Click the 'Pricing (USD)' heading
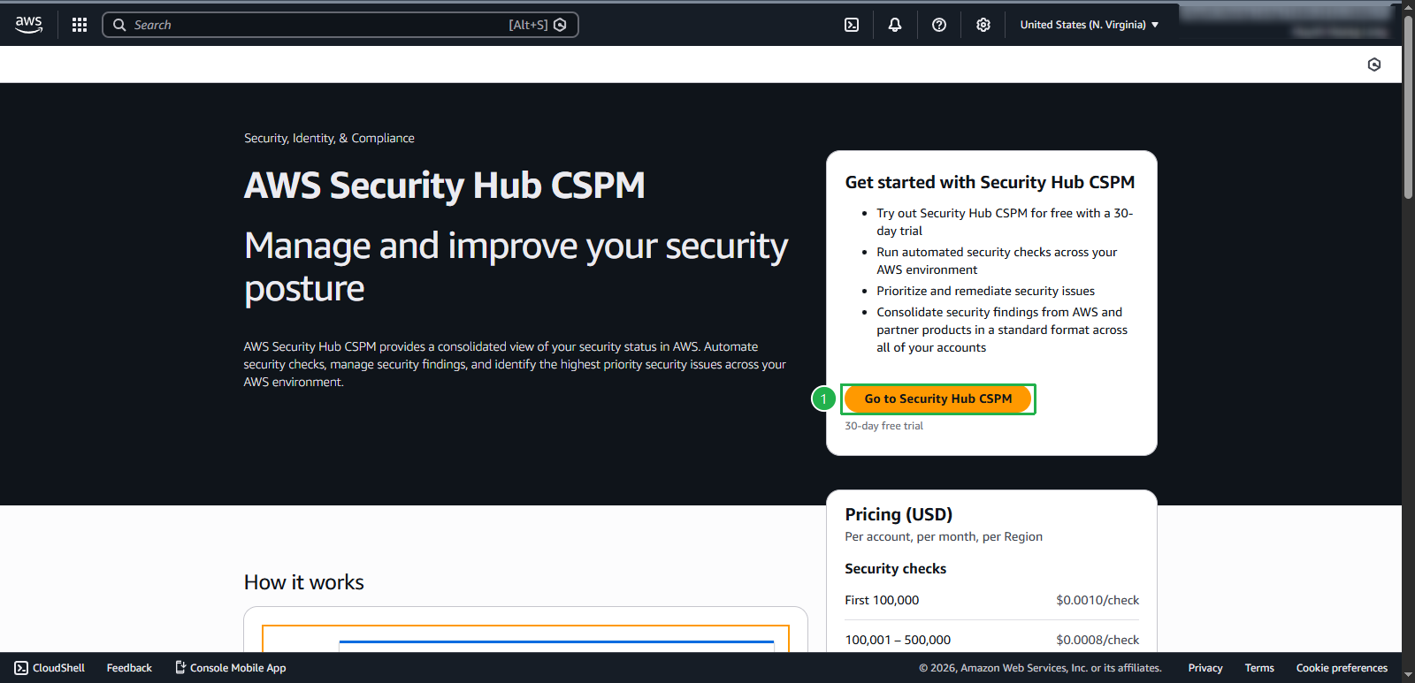This screenshot has width=1415, height=683. [899, 514]
